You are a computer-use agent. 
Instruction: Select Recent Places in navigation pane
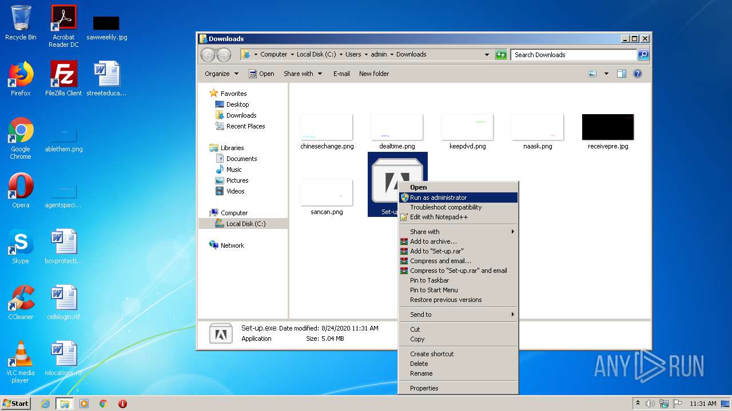(240, 126)
